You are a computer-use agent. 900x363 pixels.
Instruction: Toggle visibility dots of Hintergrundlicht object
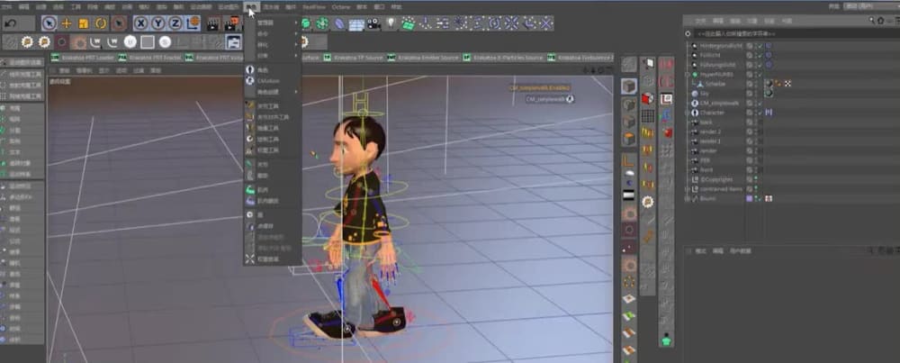click(755, 45)
